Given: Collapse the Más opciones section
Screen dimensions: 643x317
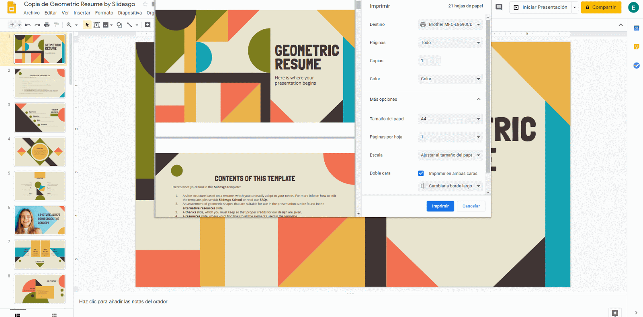Looking at the screenshot, I should [479, 99].
